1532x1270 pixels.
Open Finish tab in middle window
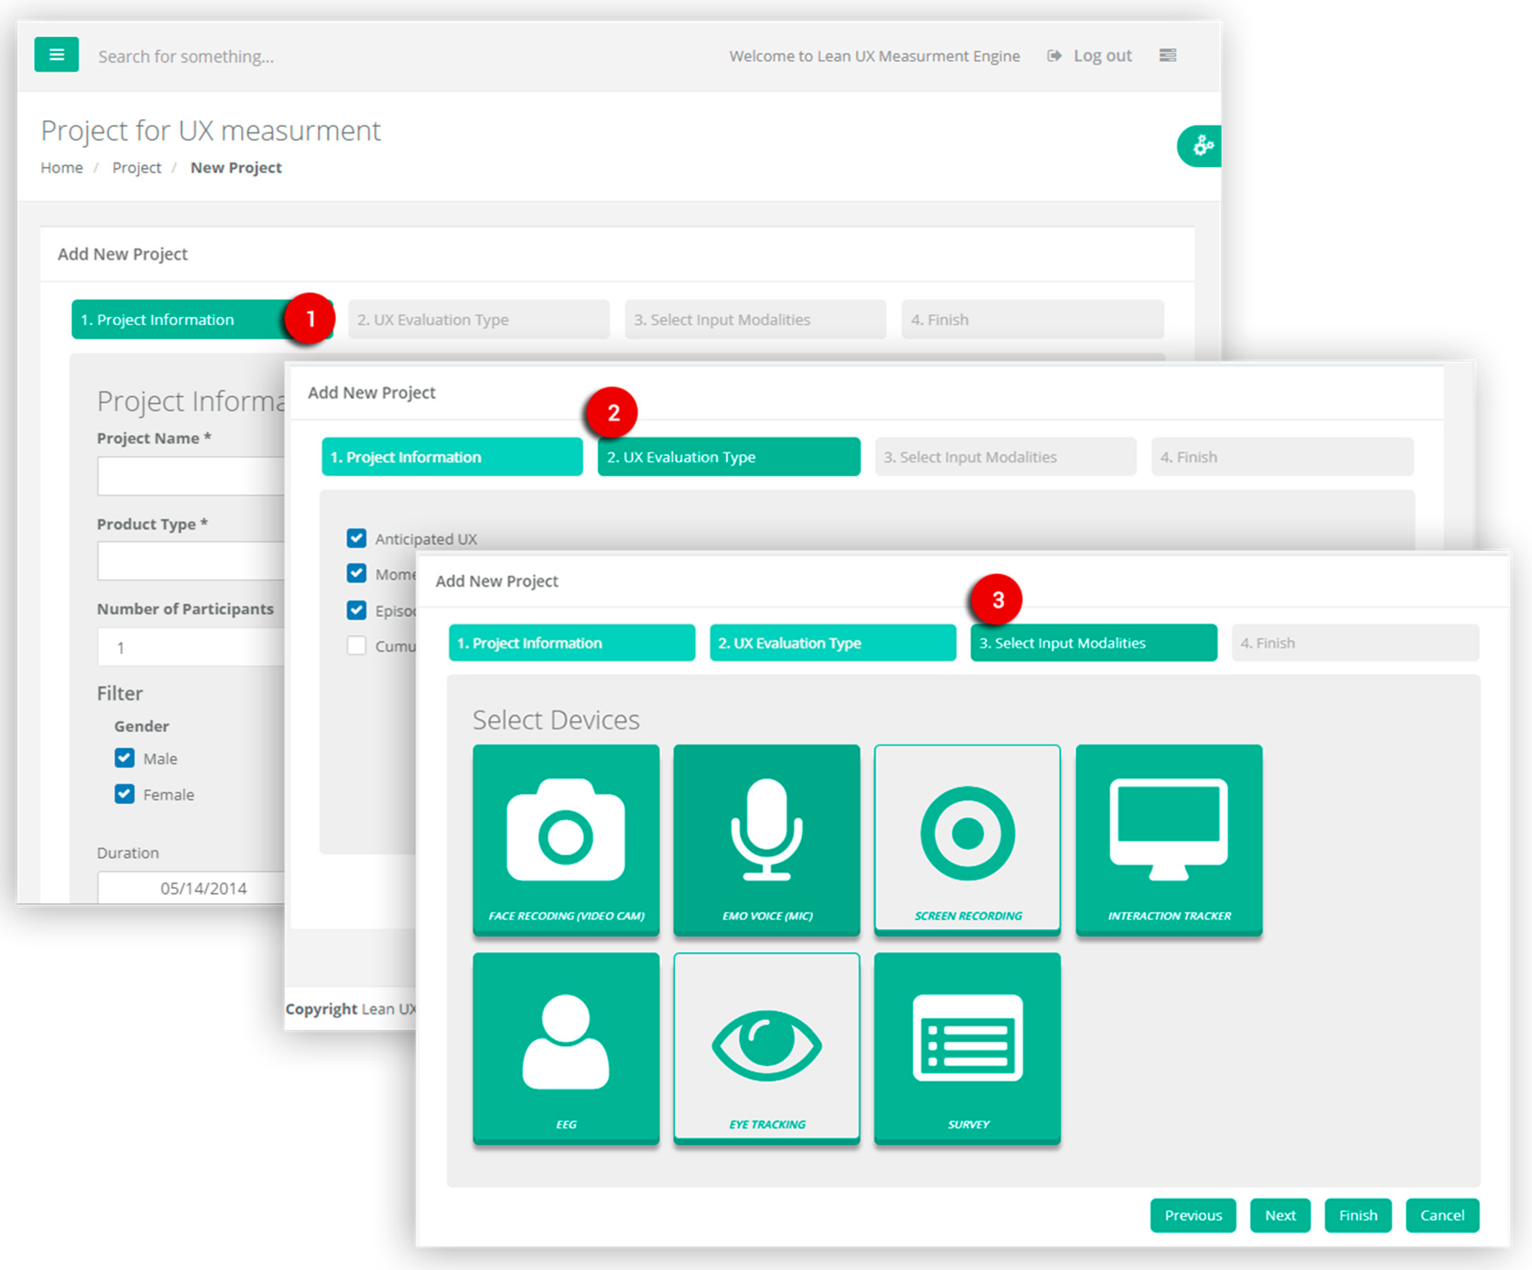pos(1283,457)
